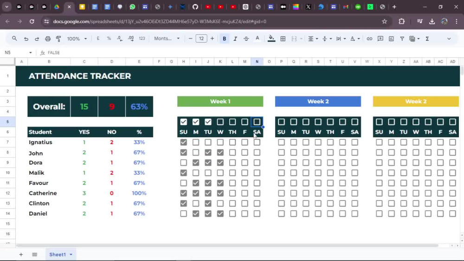Redo the last action
Image resolution: width=464 pixels, height=261 pixels.
(37, 39)
